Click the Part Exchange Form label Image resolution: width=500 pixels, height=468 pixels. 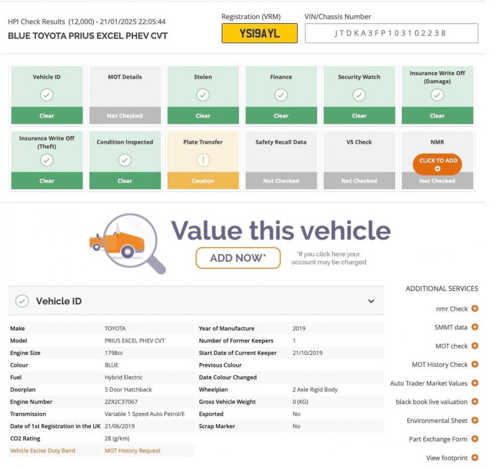(x=438, y=439)
